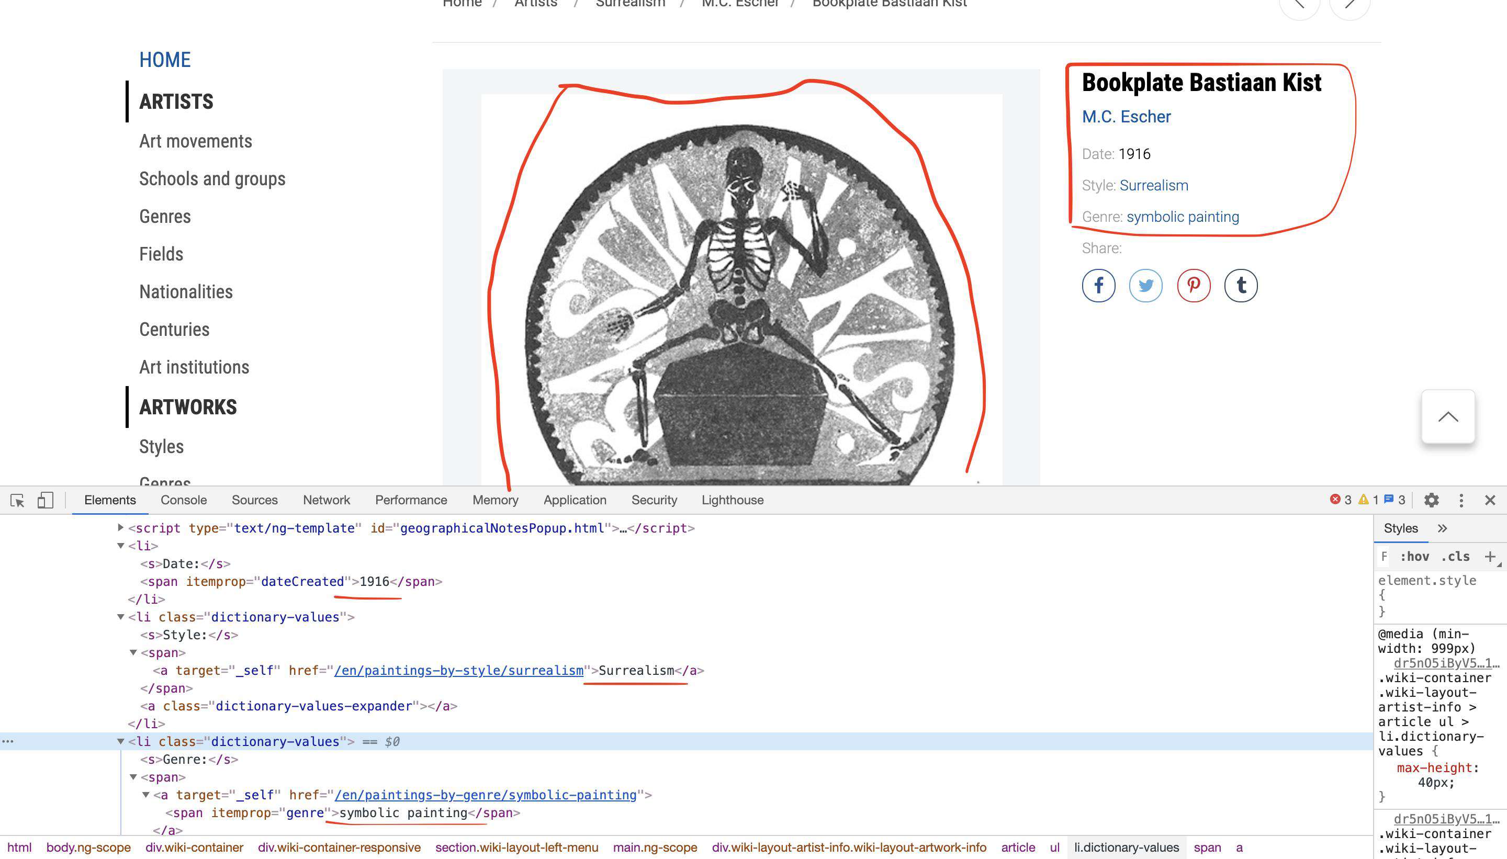
Task: Toggle the device toolbar icon
Action: (46, 500)
